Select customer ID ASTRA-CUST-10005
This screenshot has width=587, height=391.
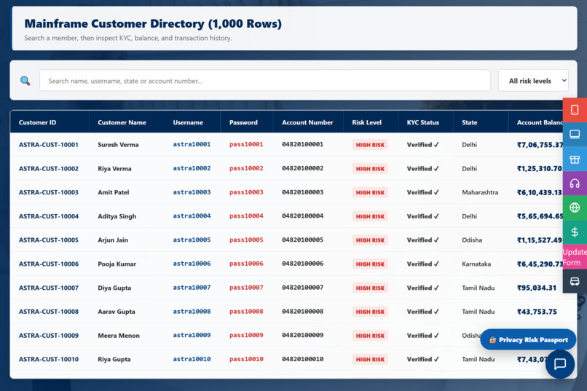coord(49,240)
